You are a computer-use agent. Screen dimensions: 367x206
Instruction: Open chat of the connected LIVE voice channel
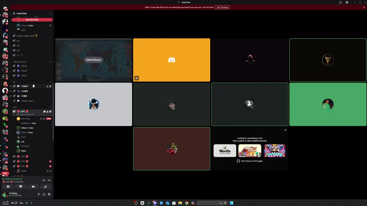tap(44, 111)
